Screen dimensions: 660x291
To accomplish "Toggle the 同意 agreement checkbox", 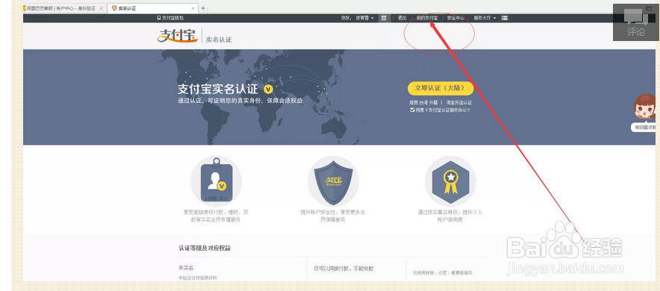I will [x=412, y=110].
